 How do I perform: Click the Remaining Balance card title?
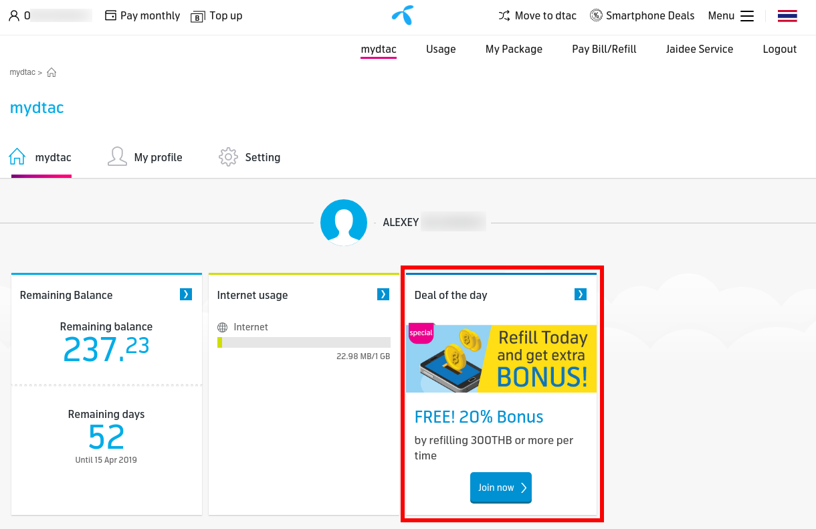pos(66,295)
